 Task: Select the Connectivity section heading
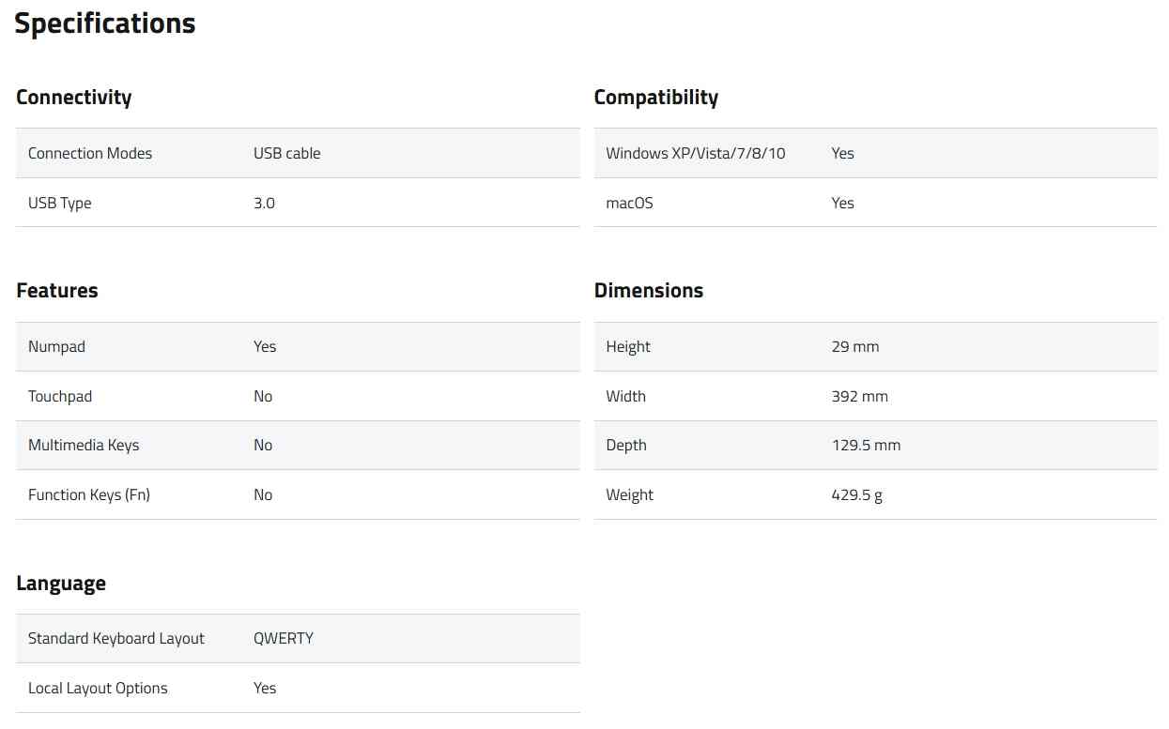[x=74, y=98]
